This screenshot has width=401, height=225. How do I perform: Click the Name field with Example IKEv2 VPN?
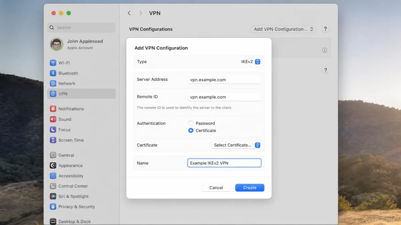(224, 163)
